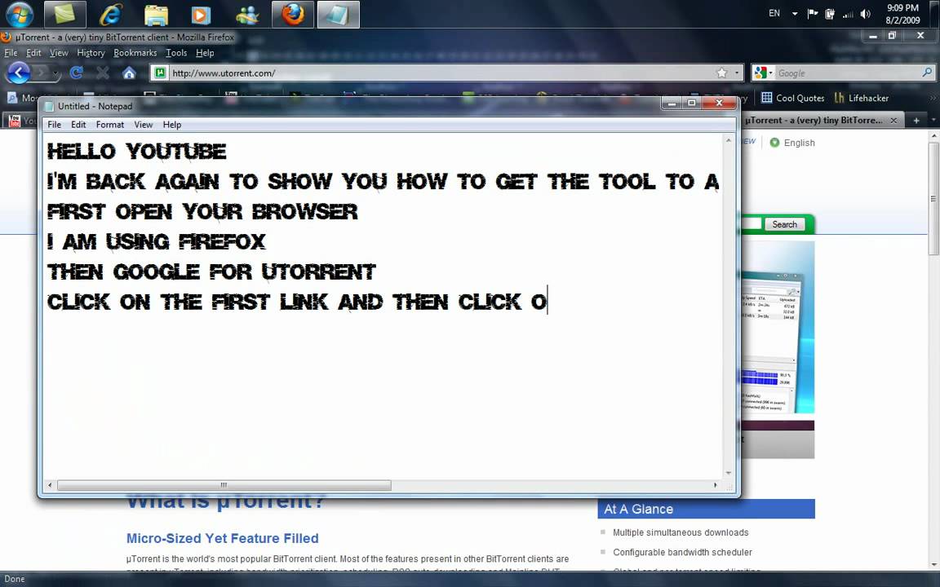Open Firefox Bookmarks menu

pos(135,53)
